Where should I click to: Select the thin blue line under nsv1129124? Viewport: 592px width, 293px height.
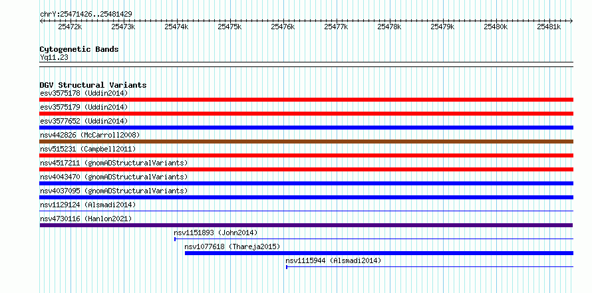pos(306,211)
